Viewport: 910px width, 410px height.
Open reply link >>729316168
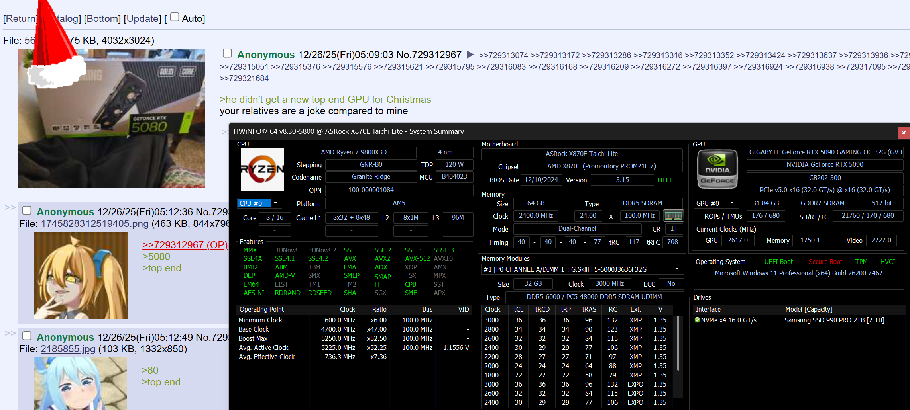point(552,67)
